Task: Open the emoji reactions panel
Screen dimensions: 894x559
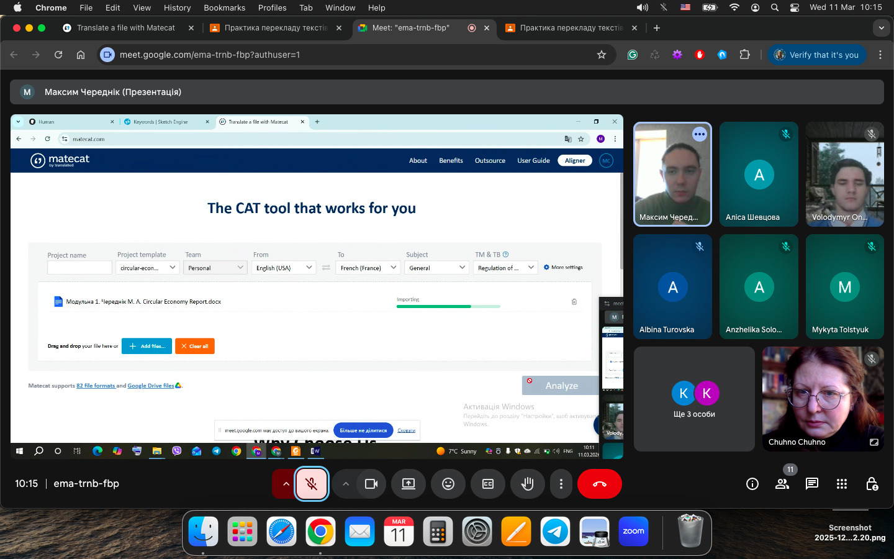Action: click(x=448, y=484)
